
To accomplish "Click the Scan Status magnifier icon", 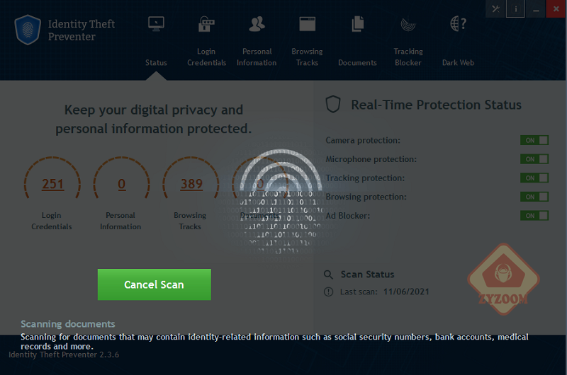I will coord(328,275).
